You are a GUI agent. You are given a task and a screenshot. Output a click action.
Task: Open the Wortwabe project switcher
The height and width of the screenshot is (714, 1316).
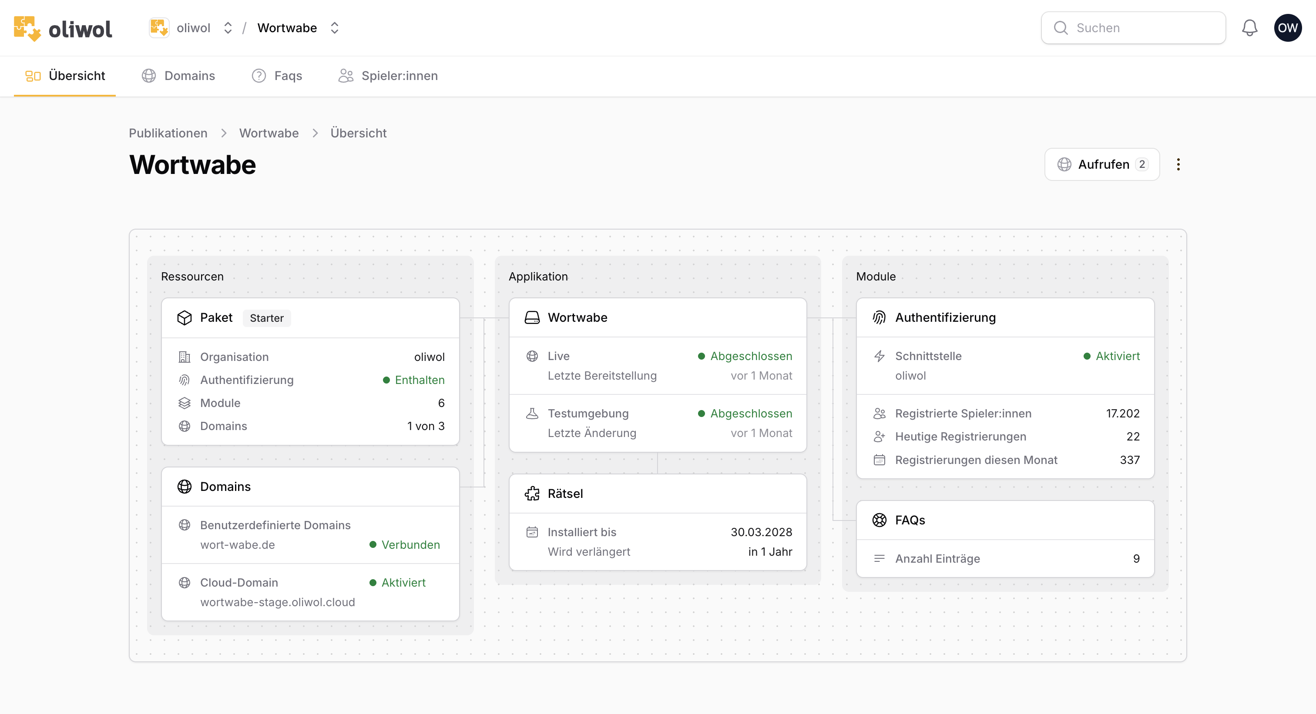pyautogui.click(x=335, y=27)
